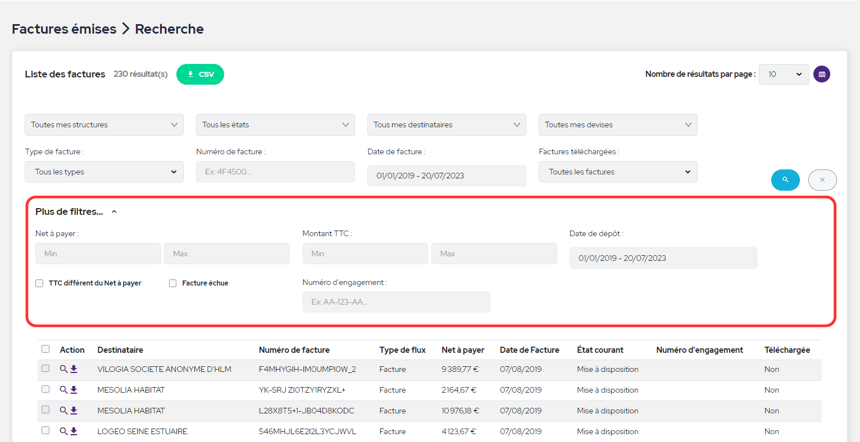
Task: Click the Montant TTC Max field
Action: [x=494, y=254]
